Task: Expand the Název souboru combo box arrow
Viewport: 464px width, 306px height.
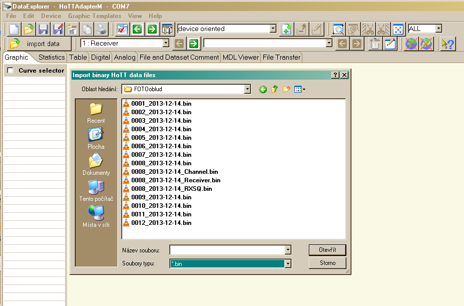Action: tap(287, 249)
